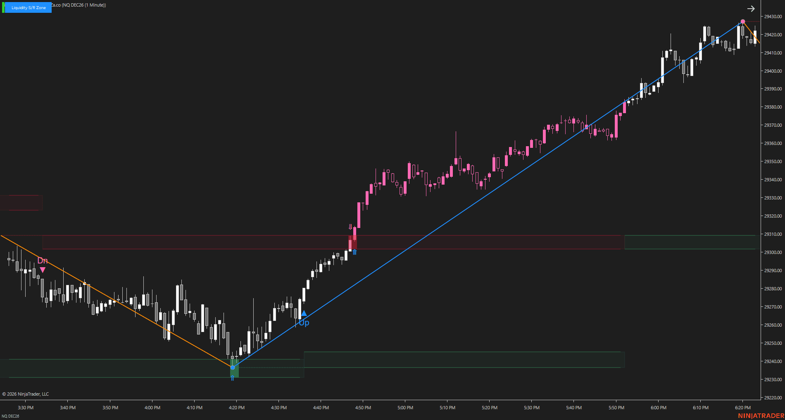
Task: Click the 29300.00 price axis label
Action: click(x=773, y=252)
